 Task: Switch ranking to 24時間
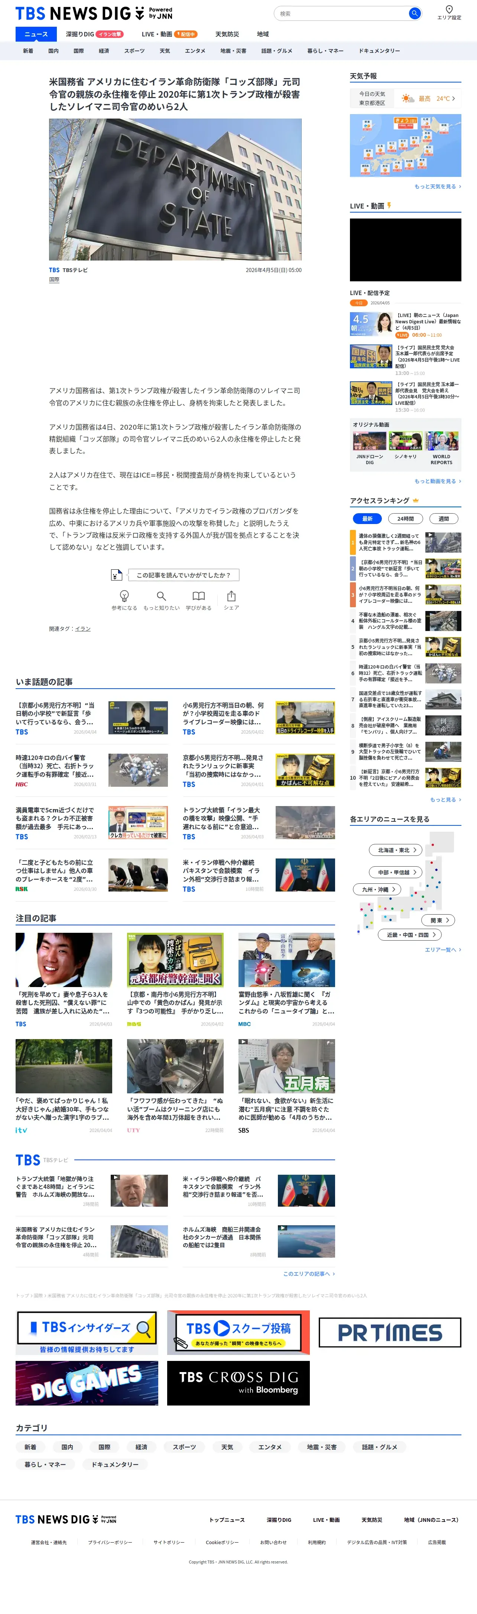[406, 518]
